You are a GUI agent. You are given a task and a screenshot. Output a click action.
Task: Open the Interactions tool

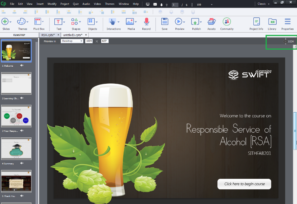click(x=112, y=22)
